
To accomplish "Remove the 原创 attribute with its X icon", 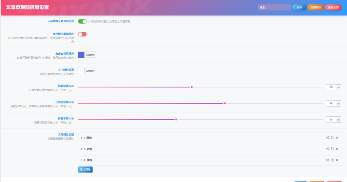I will tap(337, 138).
